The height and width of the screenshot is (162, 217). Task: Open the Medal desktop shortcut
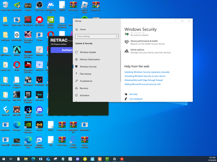point(39,126)
